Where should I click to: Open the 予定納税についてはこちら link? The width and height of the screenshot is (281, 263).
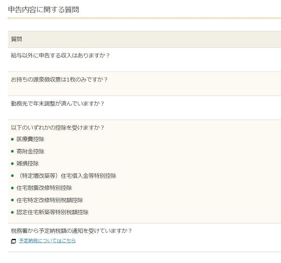(47, 241)
